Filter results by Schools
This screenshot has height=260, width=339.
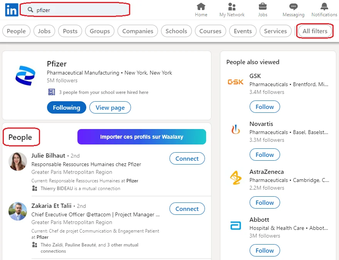(176, 31)
